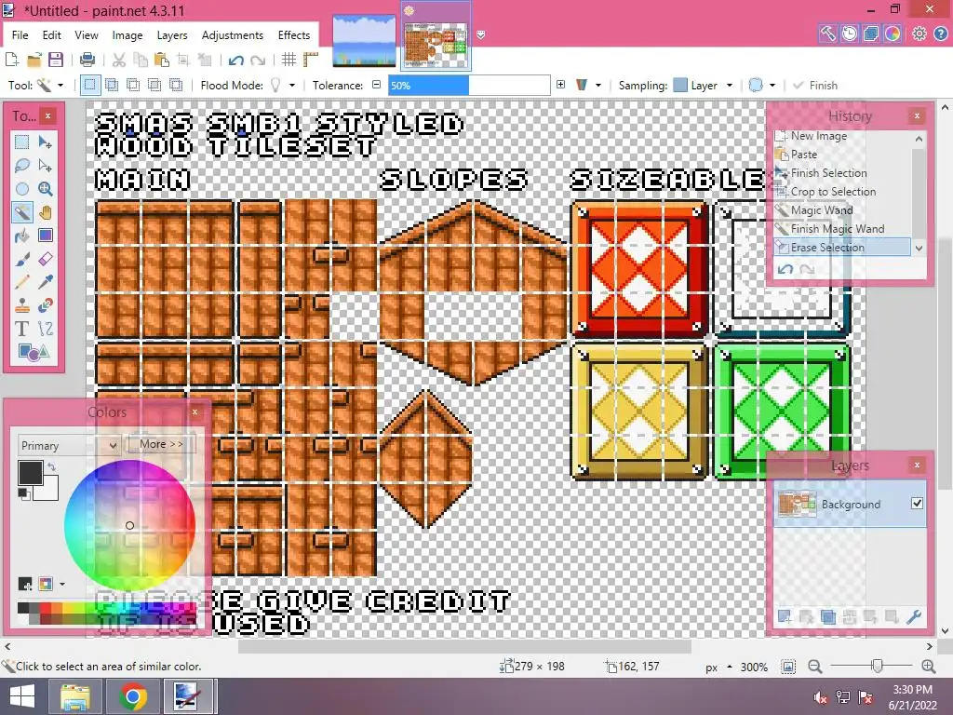This screenshot has height=715, width=953.
Task: Switch to the sky image thumbnail tab
Action: pyautogui.click(x=364, y=40)
